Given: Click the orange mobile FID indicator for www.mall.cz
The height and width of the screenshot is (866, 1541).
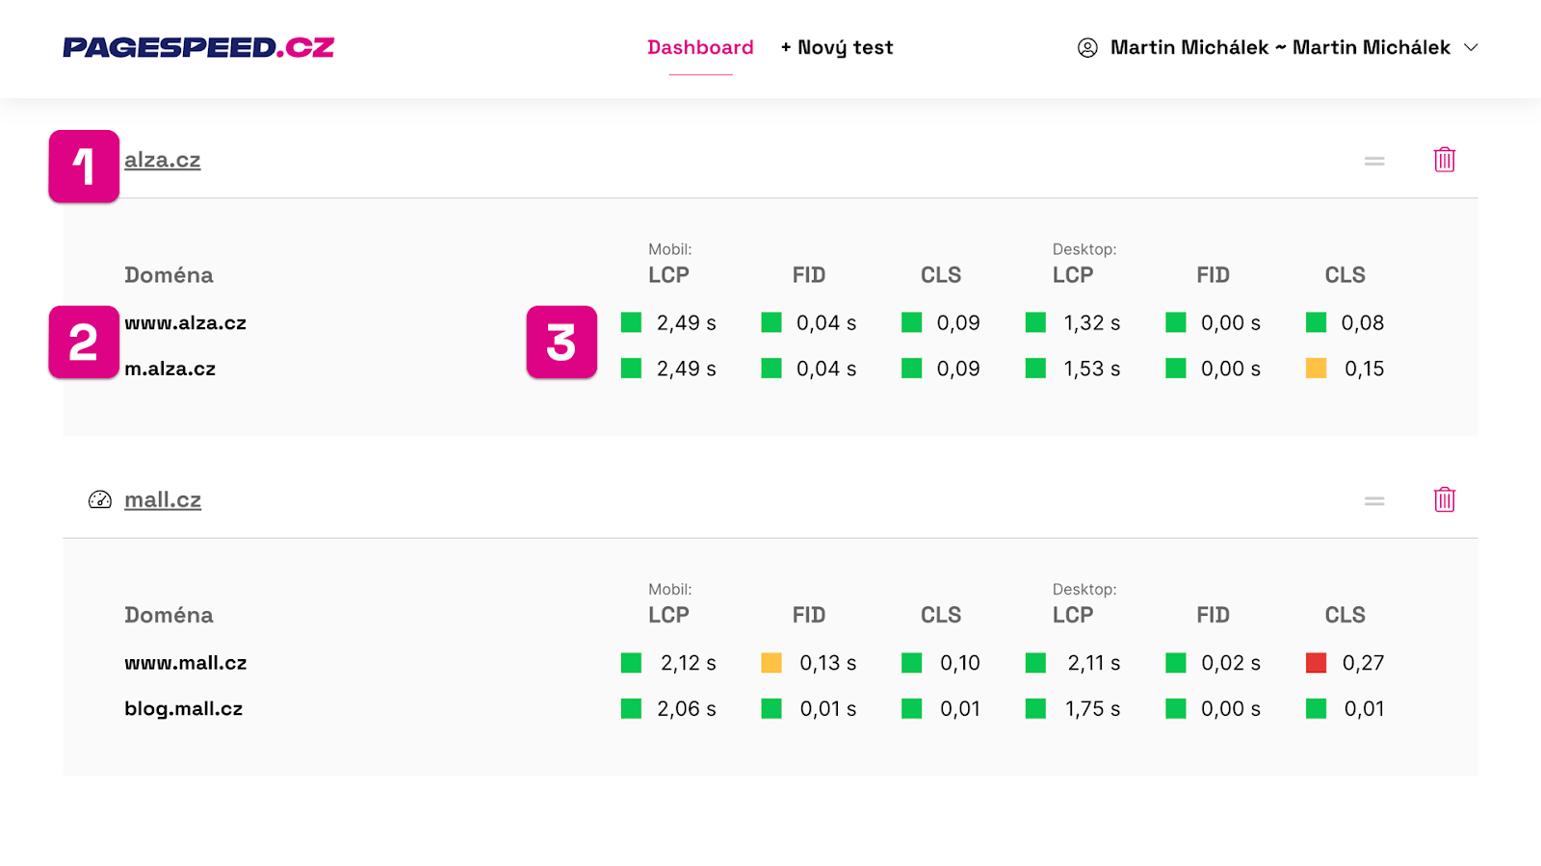Looking at the screenshot, I should coord(771,663).
